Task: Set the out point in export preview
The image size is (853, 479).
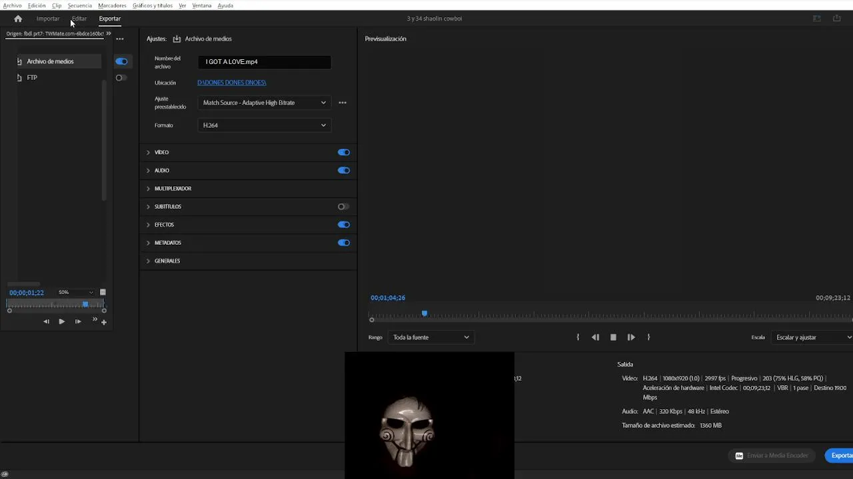Action: click(x=648, y=337)
